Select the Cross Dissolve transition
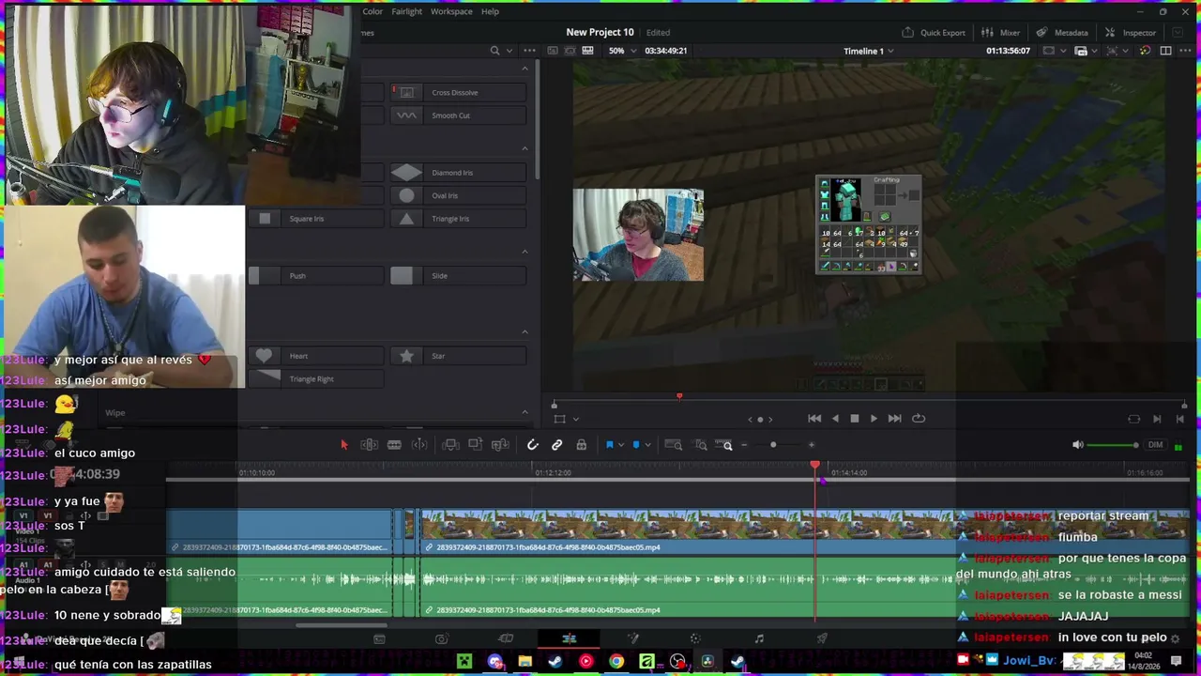 pos(458,92)
